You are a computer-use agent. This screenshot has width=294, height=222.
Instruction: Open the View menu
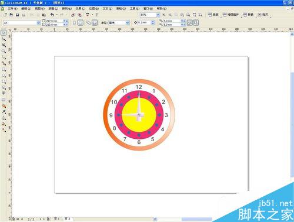pos(39,9)
